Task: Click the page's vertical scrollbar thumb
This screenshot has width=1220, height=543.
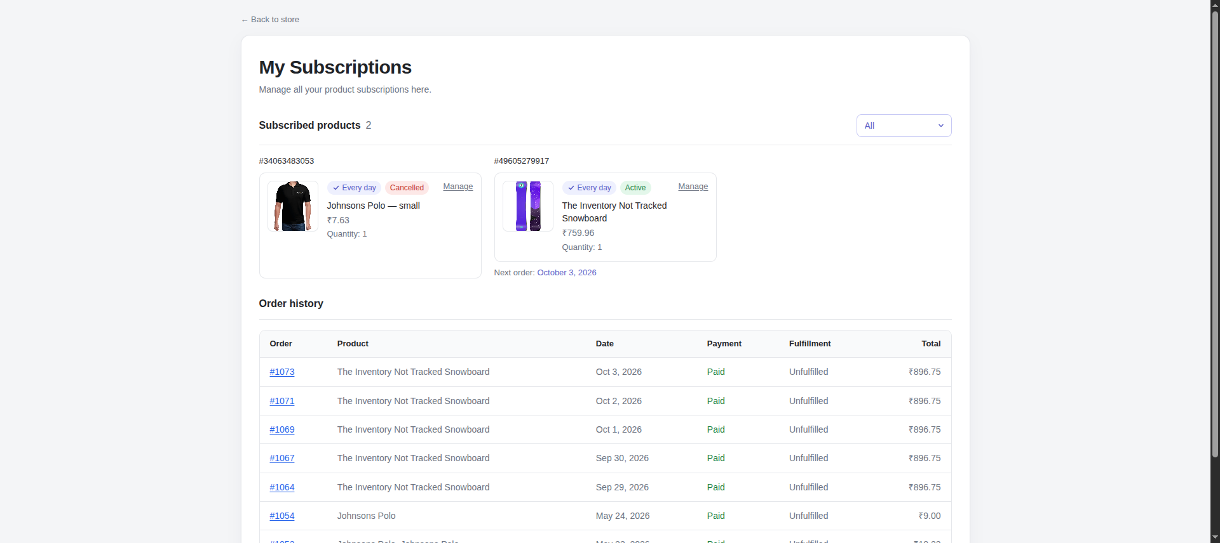Action: [1215, 233]
